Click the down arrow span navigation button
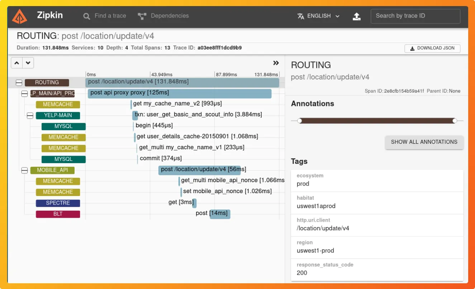 point(28,63)
